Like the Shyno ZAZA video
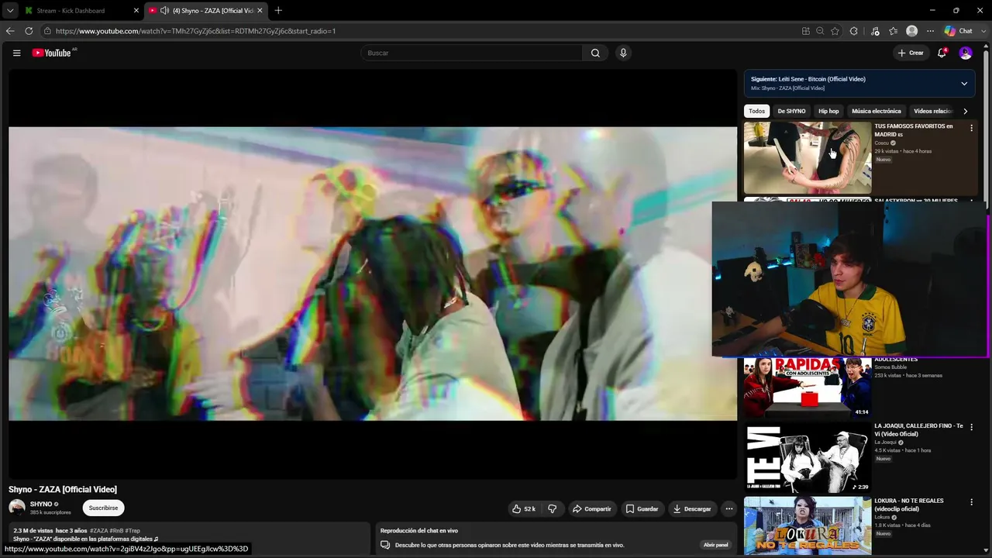Viewport: 992px width, 558px height. point(524,509)
